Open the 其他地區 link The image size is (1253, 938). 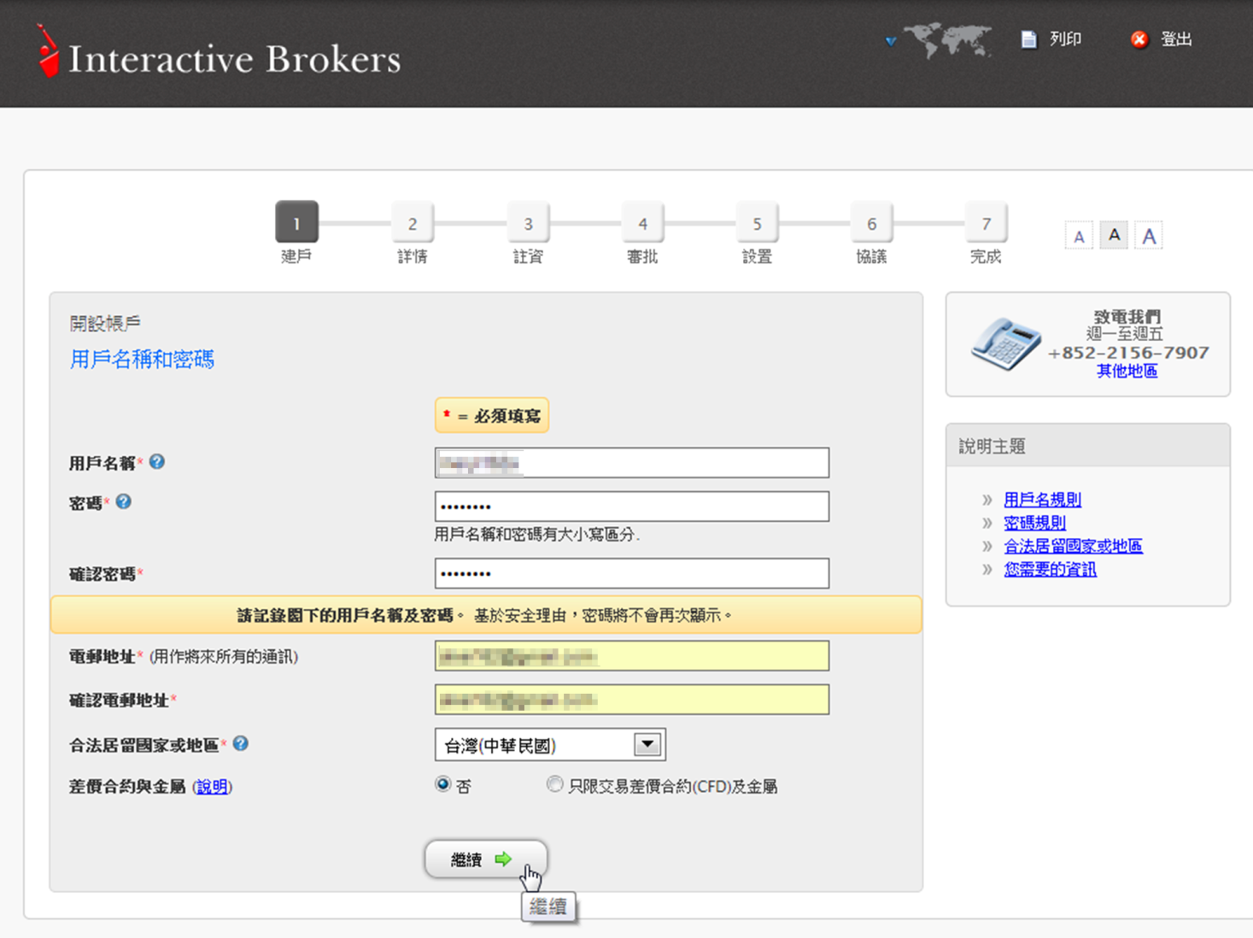(1127, 371)
